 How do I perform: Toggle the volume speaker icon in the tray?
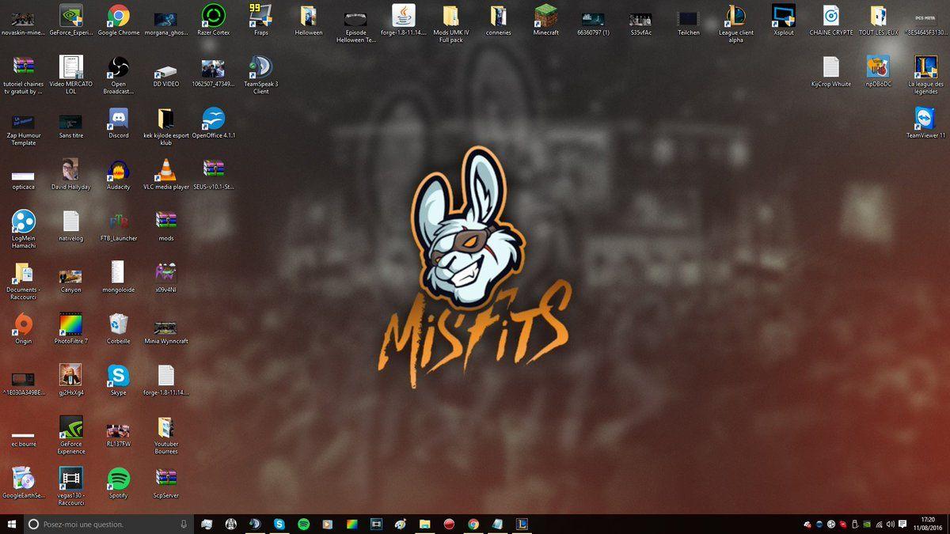[x=891, y=524]
